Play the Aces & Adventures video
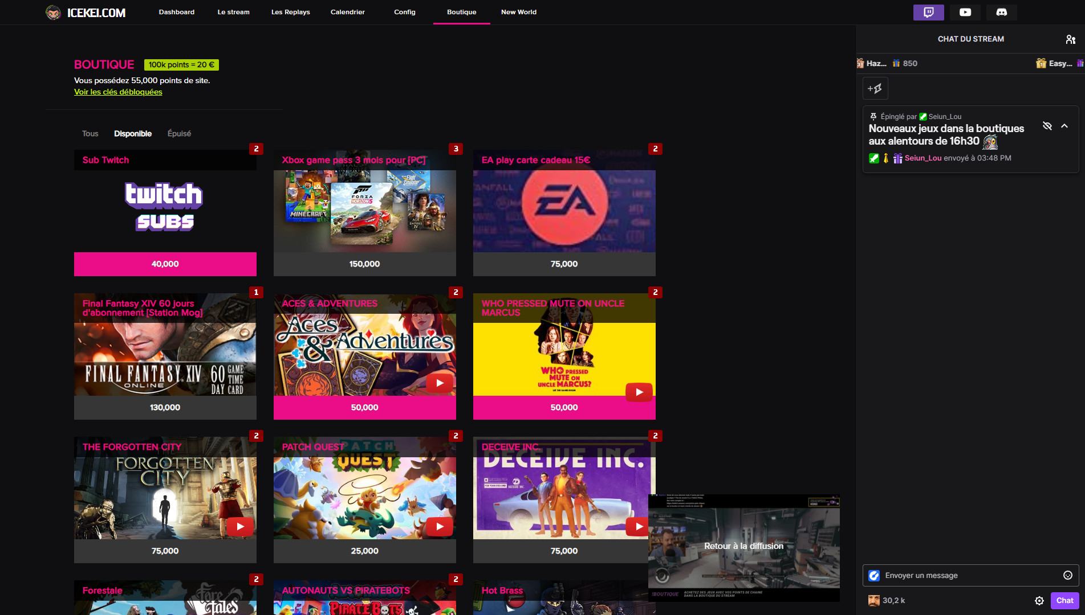1085x615 pixels. point(440,383)
